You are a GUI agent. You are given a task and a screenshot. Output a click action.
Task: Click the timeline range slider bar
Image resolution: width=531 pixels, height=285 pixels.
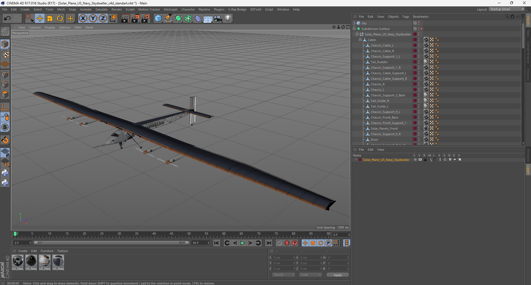[x=112, y=243]
